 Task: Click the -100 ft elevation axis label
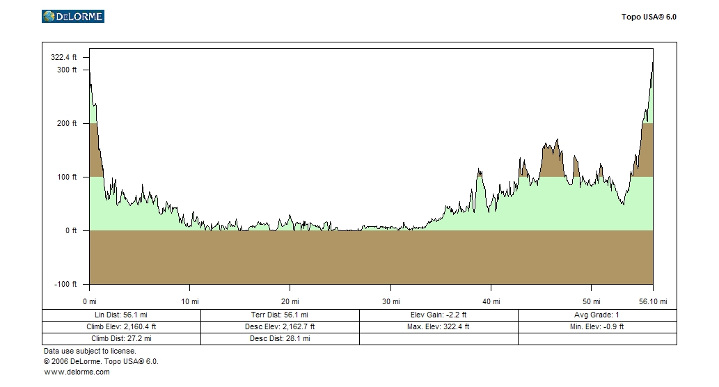point(64,284)
